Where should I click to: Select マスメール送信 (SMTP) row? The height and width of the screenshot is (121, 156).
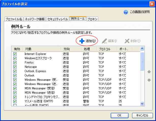(x=76, y=101)
